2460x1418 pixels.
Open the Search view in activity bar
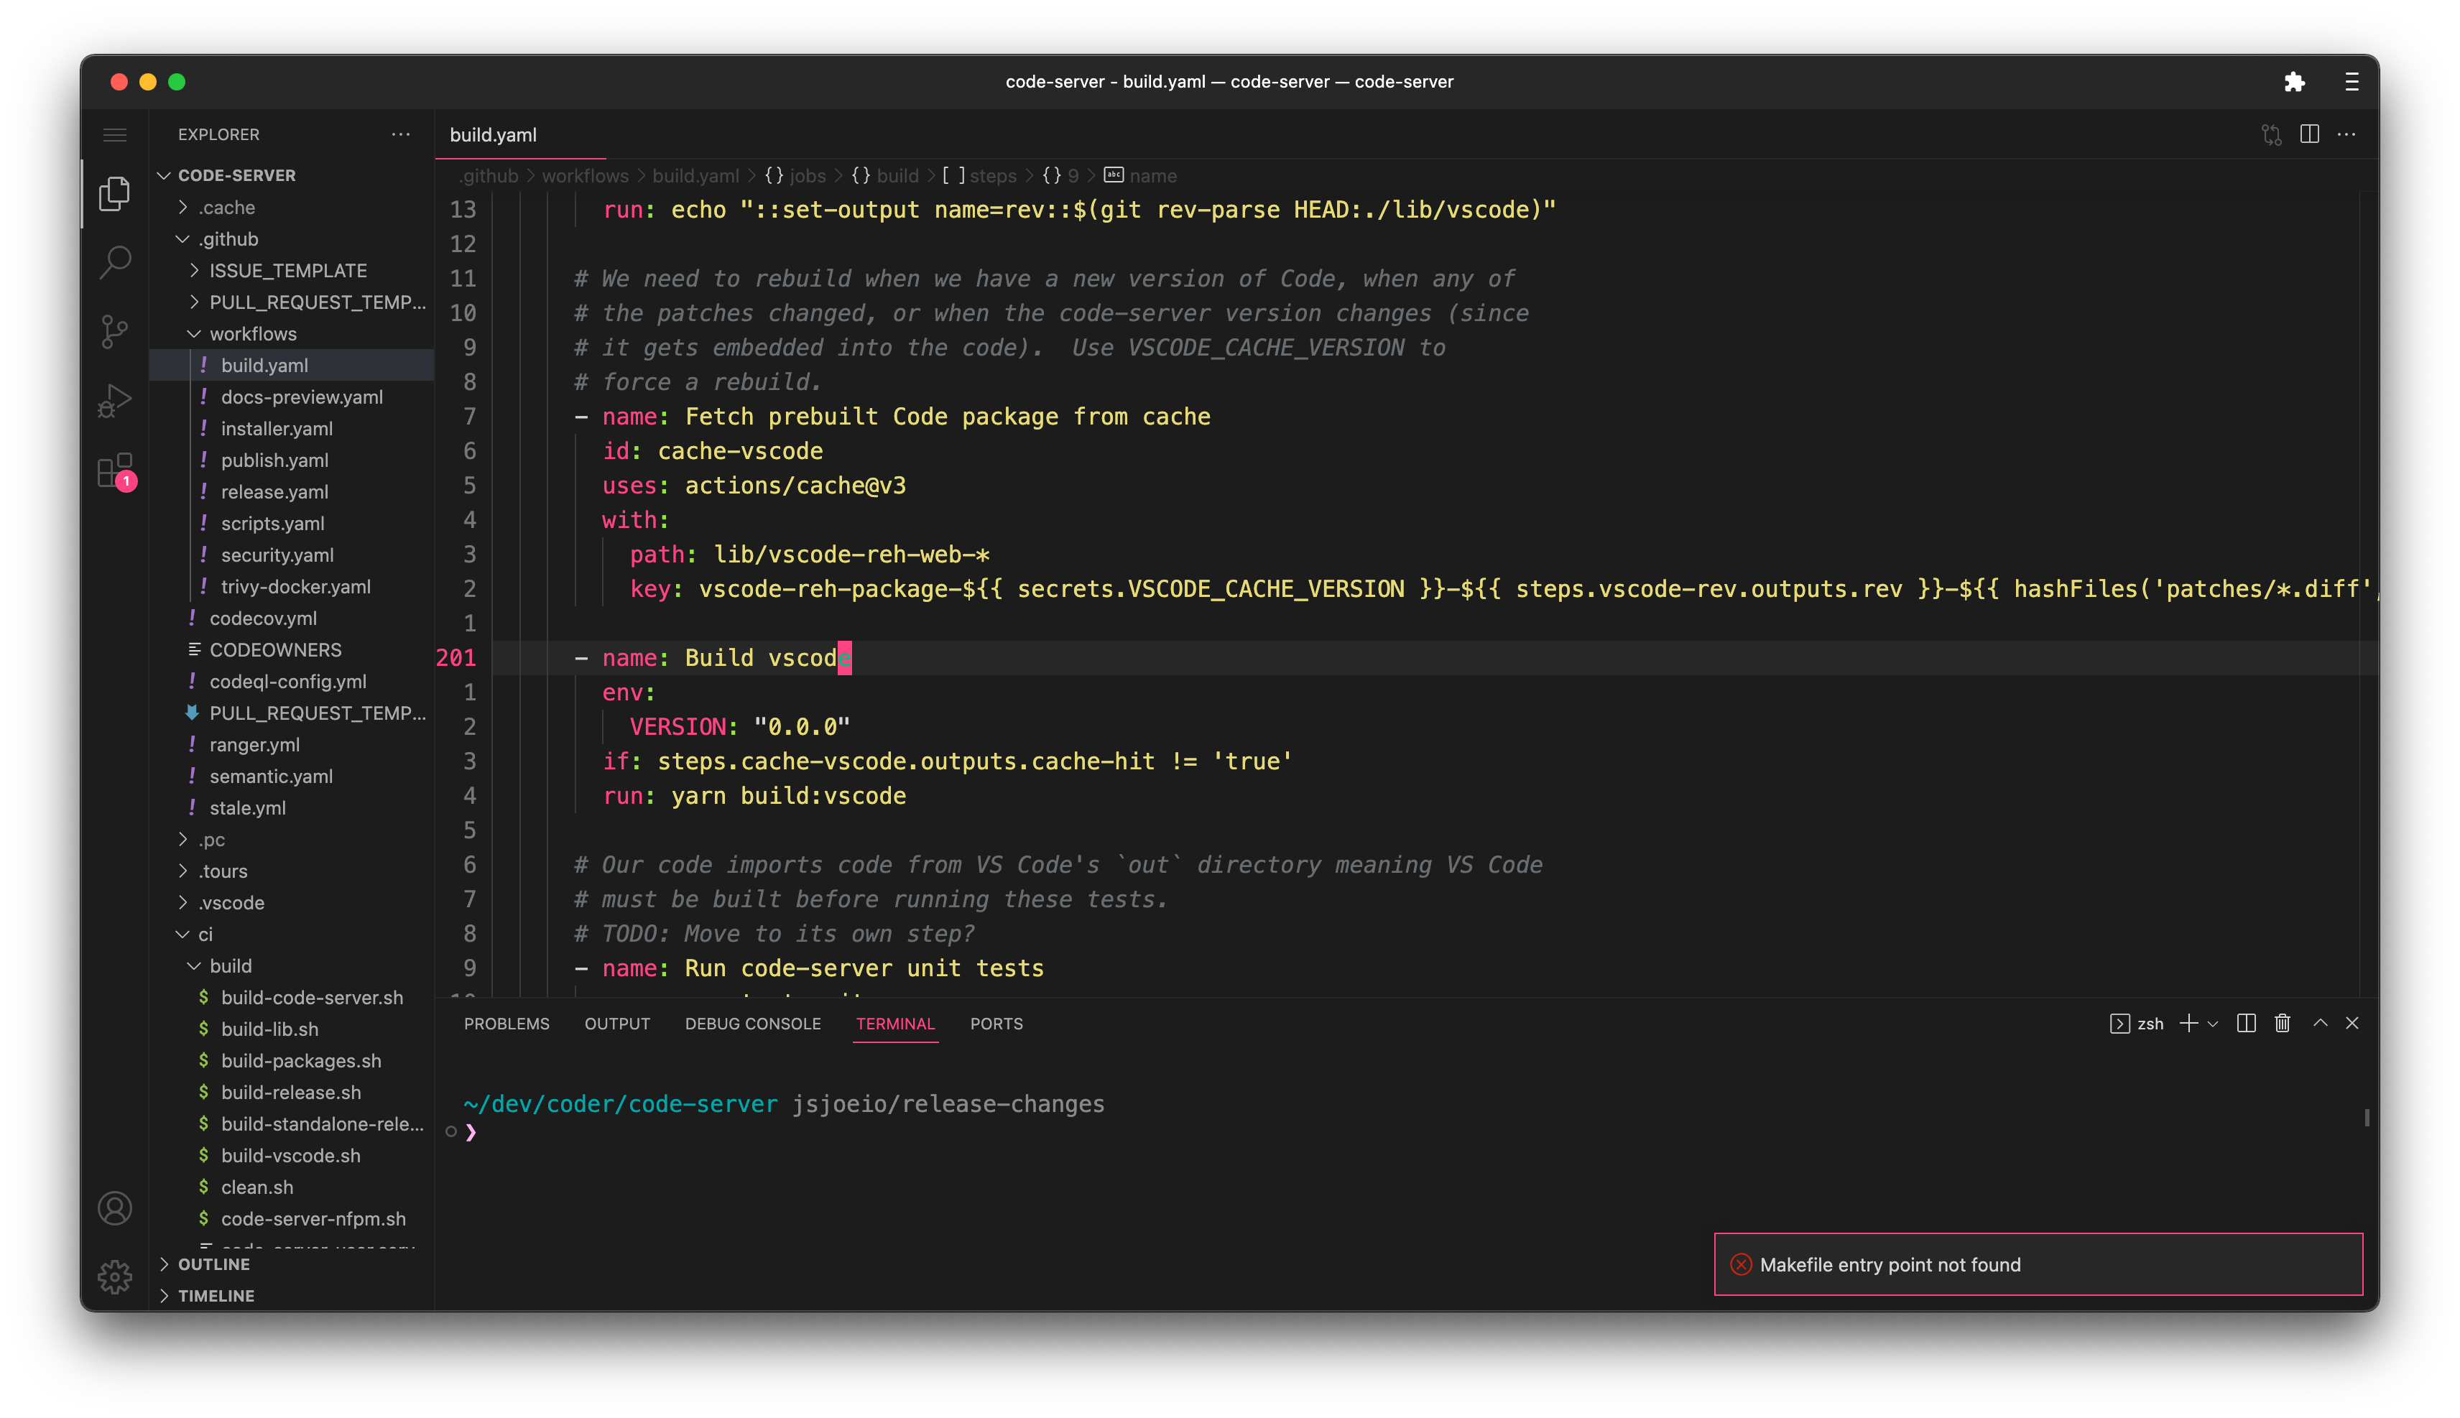click(x=115, y=262)
